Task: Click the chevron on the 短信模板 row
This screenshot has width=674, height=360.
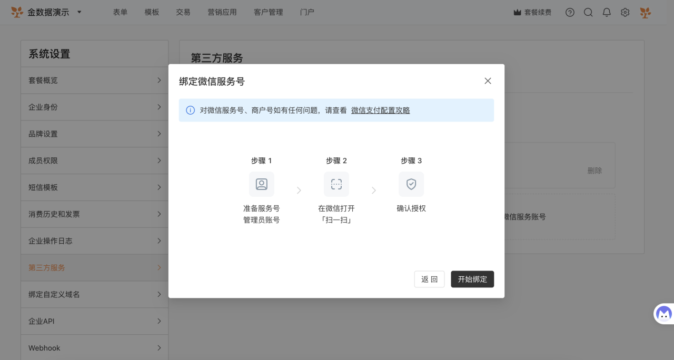Action: (x=159, y=187)
